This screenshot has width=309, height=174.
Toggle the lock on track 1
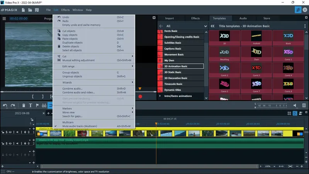3,132
